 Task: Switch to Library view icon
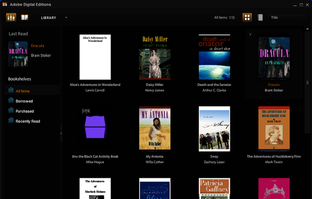pos(11,18)
